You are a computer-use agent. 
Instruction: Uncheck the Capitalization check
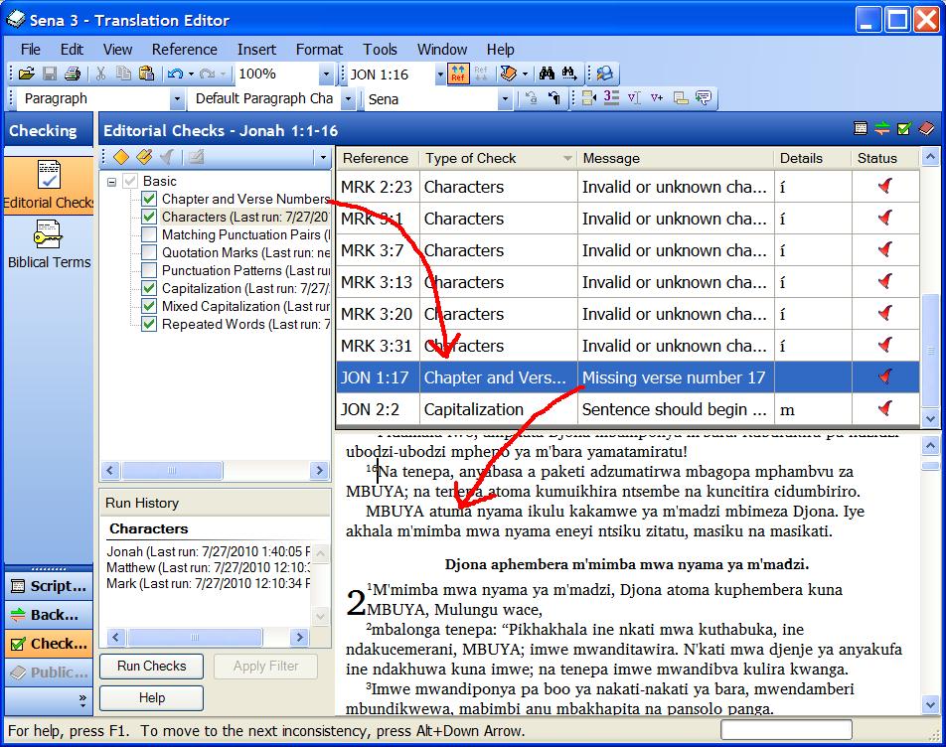coord(149,288)
